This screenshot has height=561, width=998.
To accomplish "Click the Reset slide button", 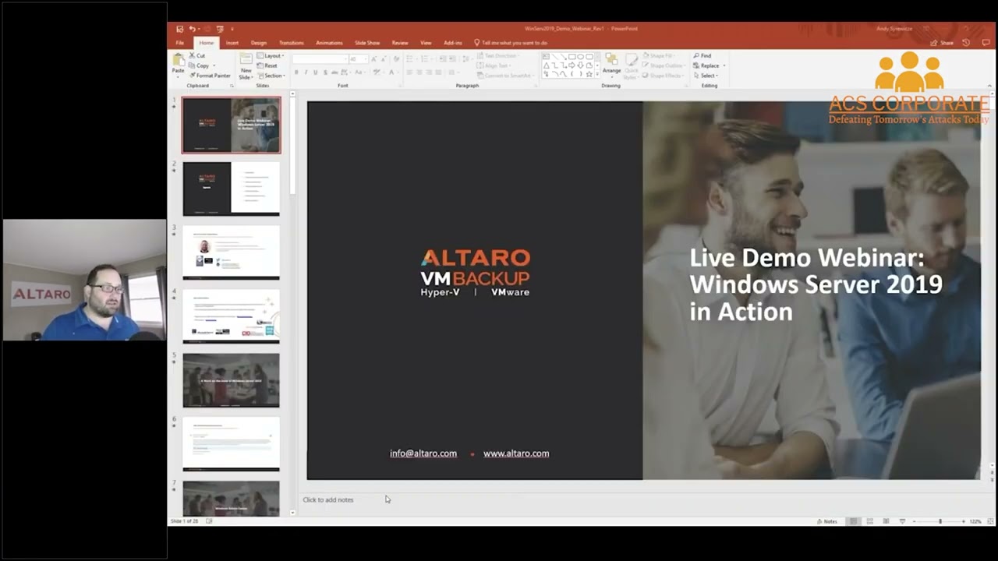I will (267, 65).
